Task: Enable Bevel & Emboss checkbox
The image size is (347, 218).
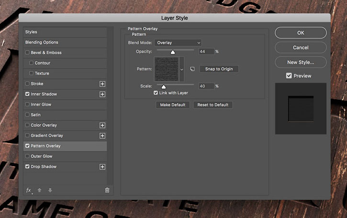Action: pyautogui.click(x=27, y=53)
